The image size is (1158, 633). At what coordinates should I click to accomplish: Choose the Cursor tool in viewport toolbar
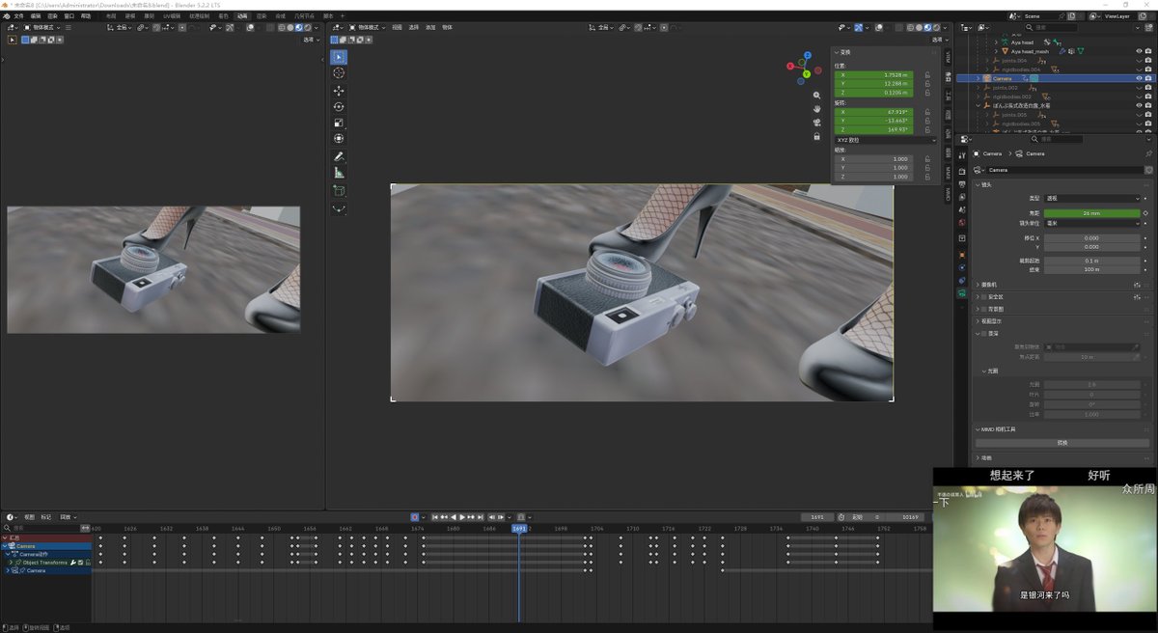339,73
